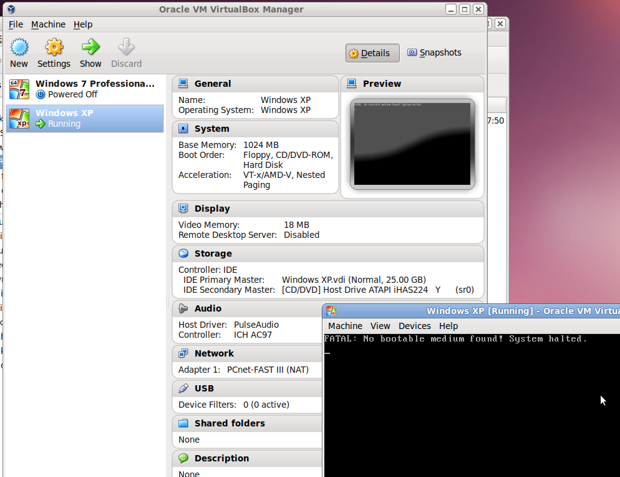
Task: Click Device Filters 0 (0 active) text
Action: pos(234,405)
